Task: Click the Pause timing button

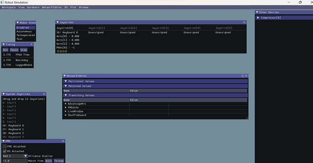Action: tap(14, 50)
